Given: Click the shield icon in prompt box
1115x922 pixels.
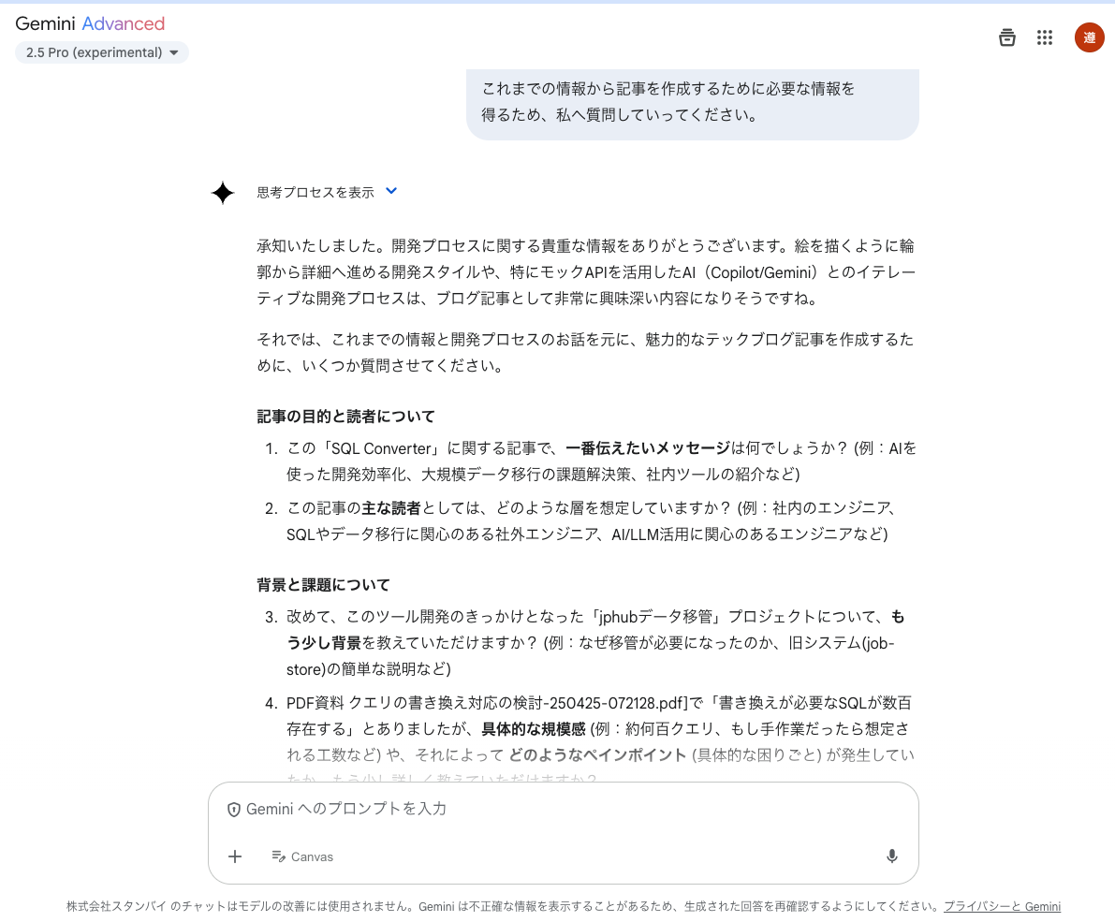Looking at the screenshot, I should click(233, 810).
